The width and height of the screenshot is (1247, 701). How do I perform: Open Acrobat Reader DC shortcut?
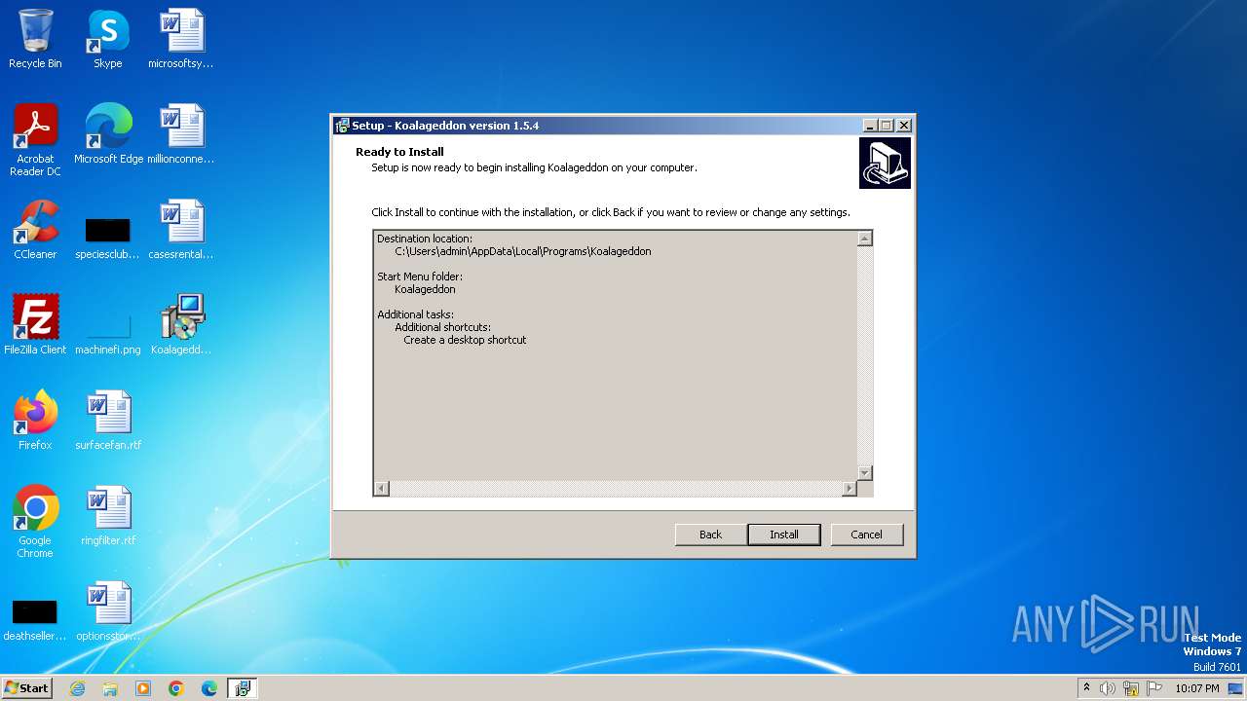click(x=35, y=139)
